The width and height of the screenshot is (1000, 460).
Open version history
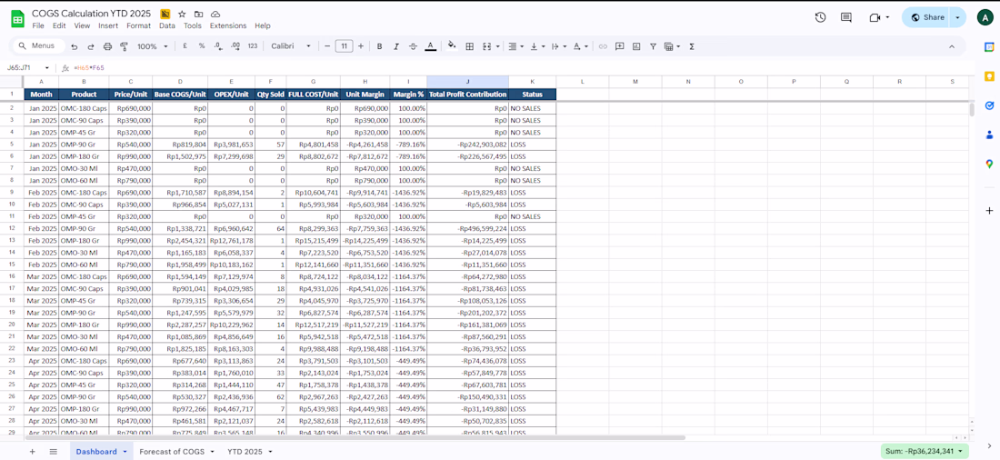pos(821,17)
